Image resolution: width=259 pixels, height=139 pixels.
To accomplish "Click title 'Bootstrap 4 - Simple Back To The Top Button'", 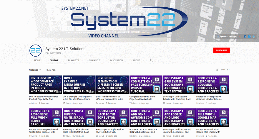I will pyautogui.click(x=110, y=131).
